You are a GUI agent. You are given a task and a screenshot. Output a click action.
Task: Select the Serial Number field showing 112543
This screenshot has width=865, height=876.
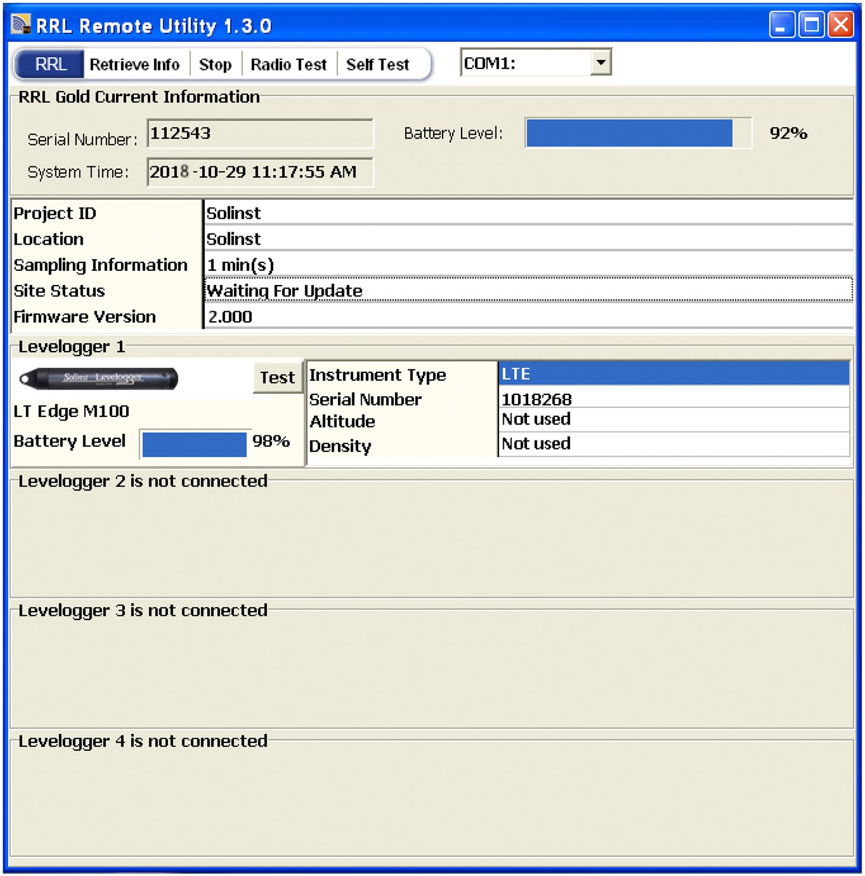tap(260, 134)
